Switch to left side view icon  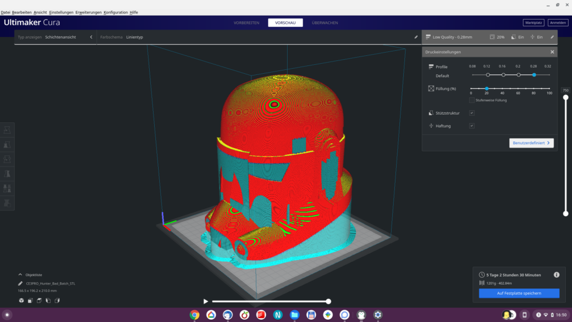pos(48,300)
